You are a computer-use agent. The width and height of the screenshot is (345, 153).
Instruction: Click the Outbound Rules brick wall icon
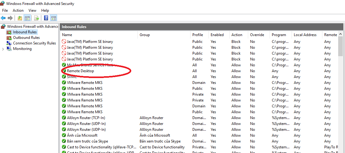point(9,38)
